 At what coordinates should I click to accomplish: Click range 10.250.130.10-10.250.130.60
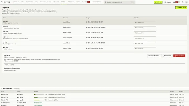point(95,43)
